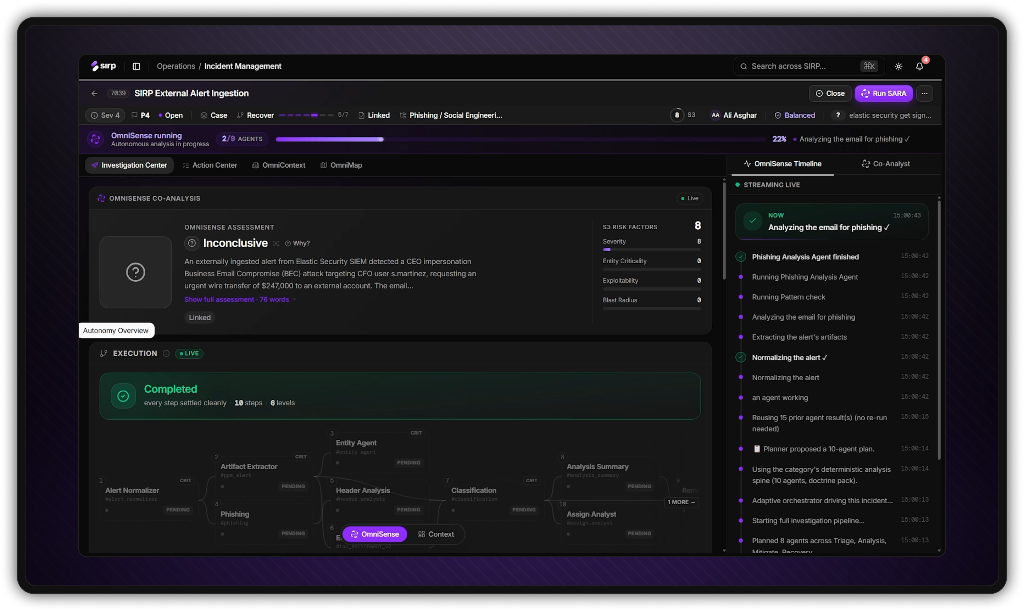Select the Context floating toggle

click(436, 534)
